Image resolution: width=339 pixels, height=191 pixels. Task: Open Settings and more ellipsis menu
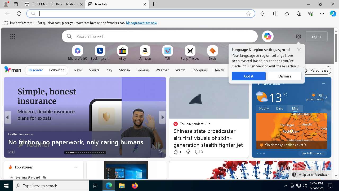pos(322,14)
